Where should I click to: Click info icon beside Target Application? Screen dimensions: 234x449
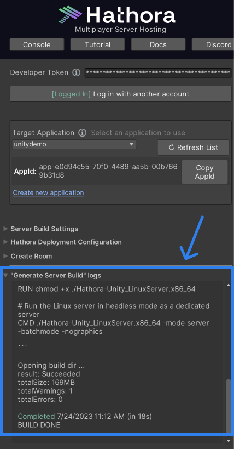click(83, 133)
